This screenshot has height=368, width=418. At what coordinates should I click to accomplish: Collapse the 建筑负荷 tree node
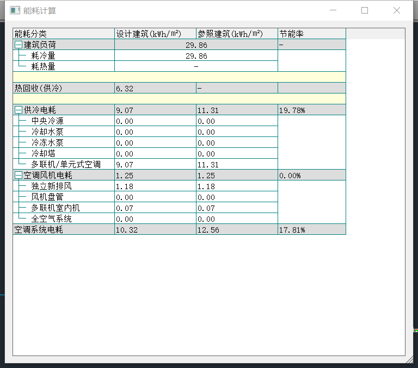coord(19,45)
